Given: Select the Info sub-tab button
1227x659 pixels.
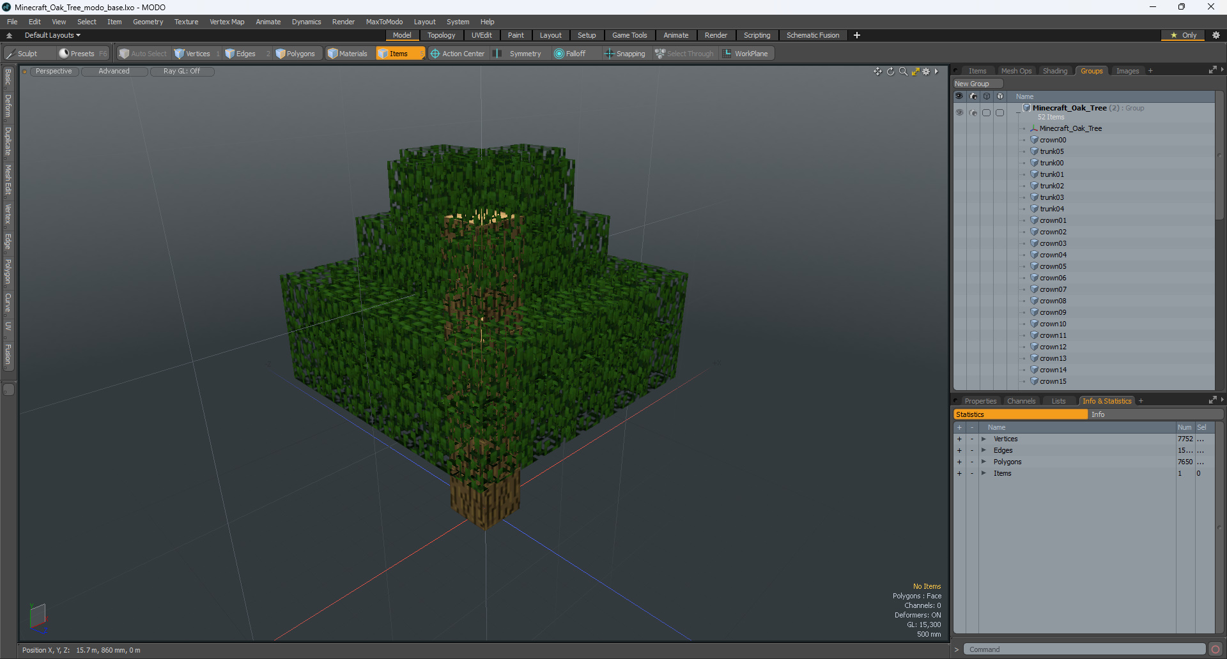Looking at the screenshot, I should pyautogui.click(x=1155, y=414).
